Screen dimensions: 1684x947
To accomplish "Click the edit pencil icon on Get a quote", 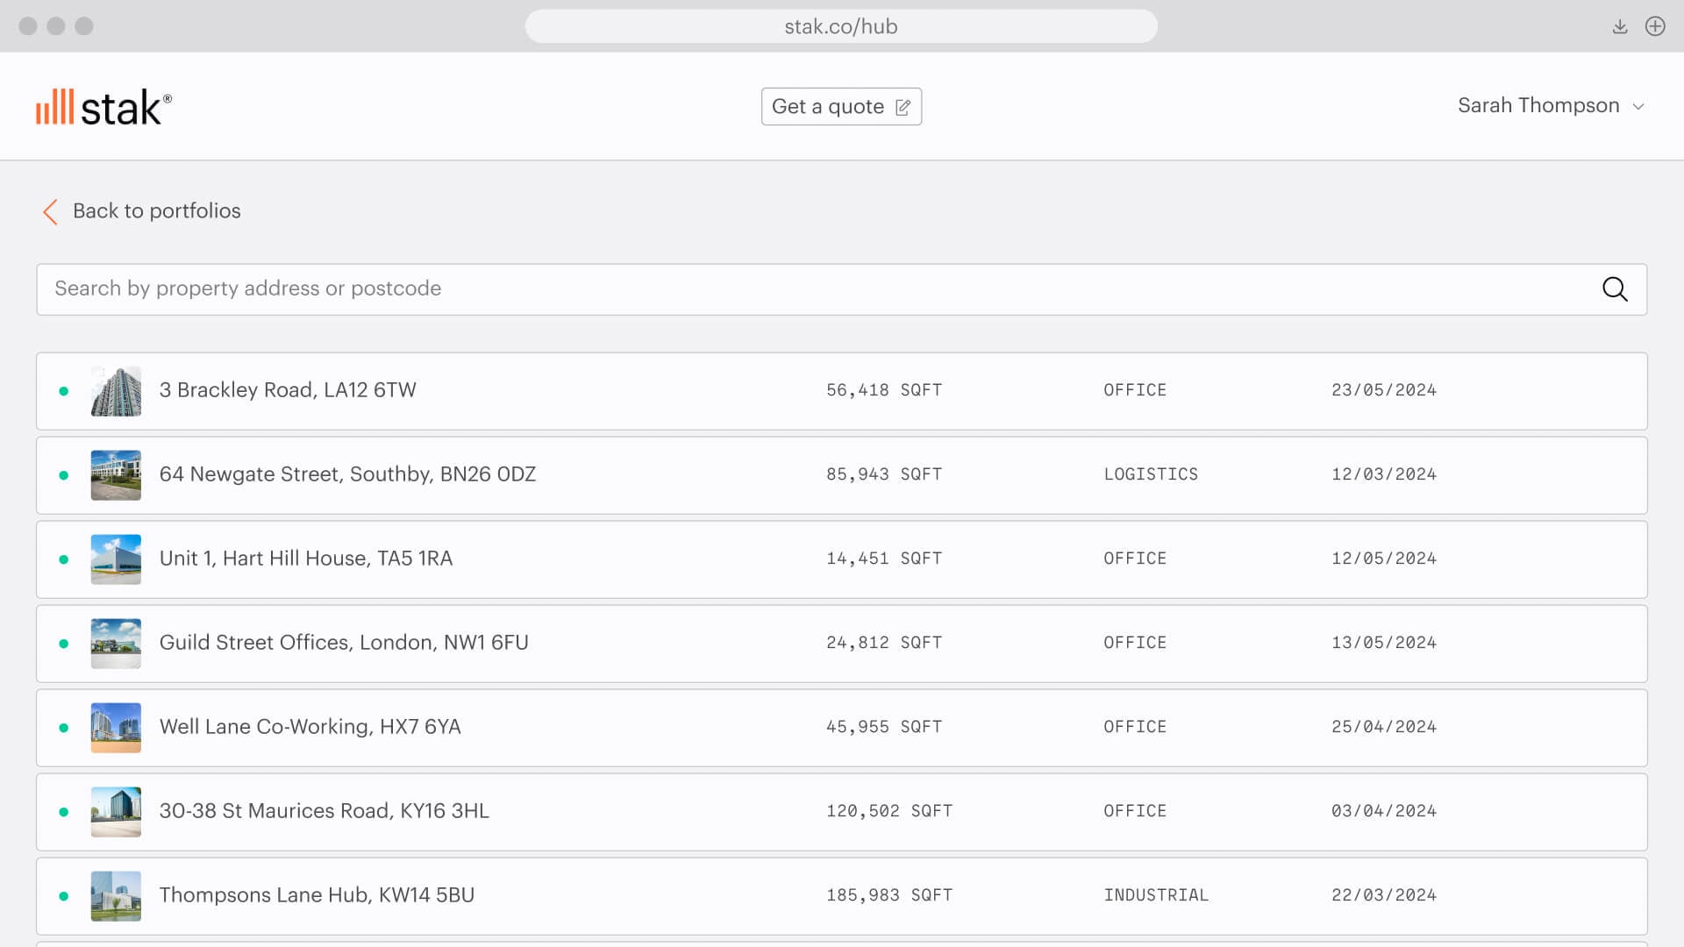I will pos(903,107).
